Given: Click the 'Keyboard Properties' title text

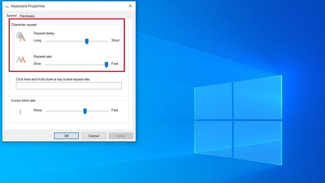Looking at the screenshot, I should (x=28, y=6).
